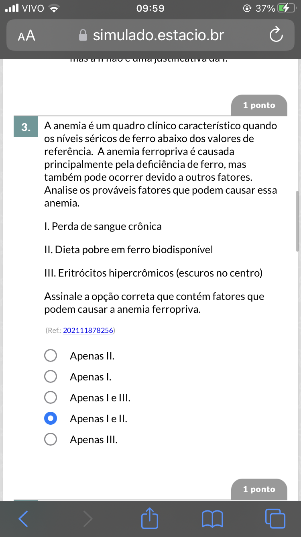Viewport: 301px width, 537px height.
Task: Tap the simulado.estacio.br address field
Action: click(x=158, y=35)
